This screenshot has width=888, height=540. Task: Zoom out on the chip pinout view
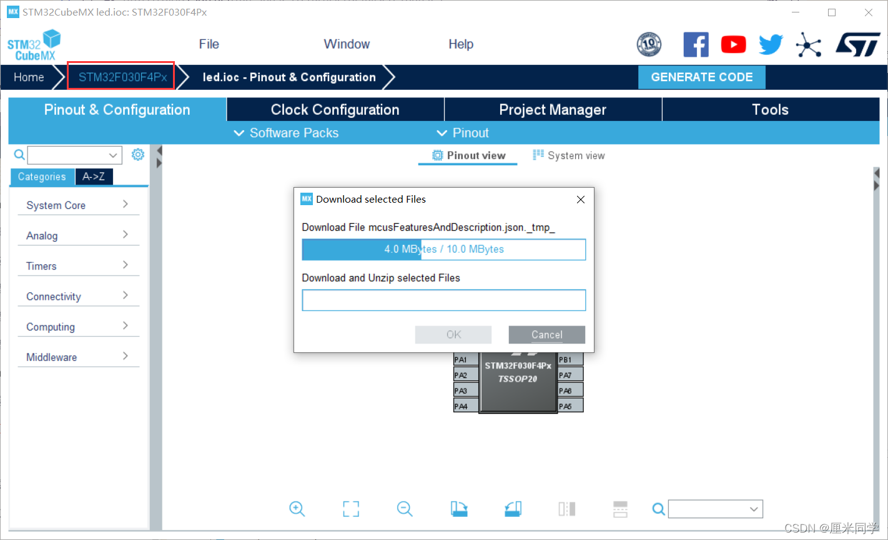point(405,509)
